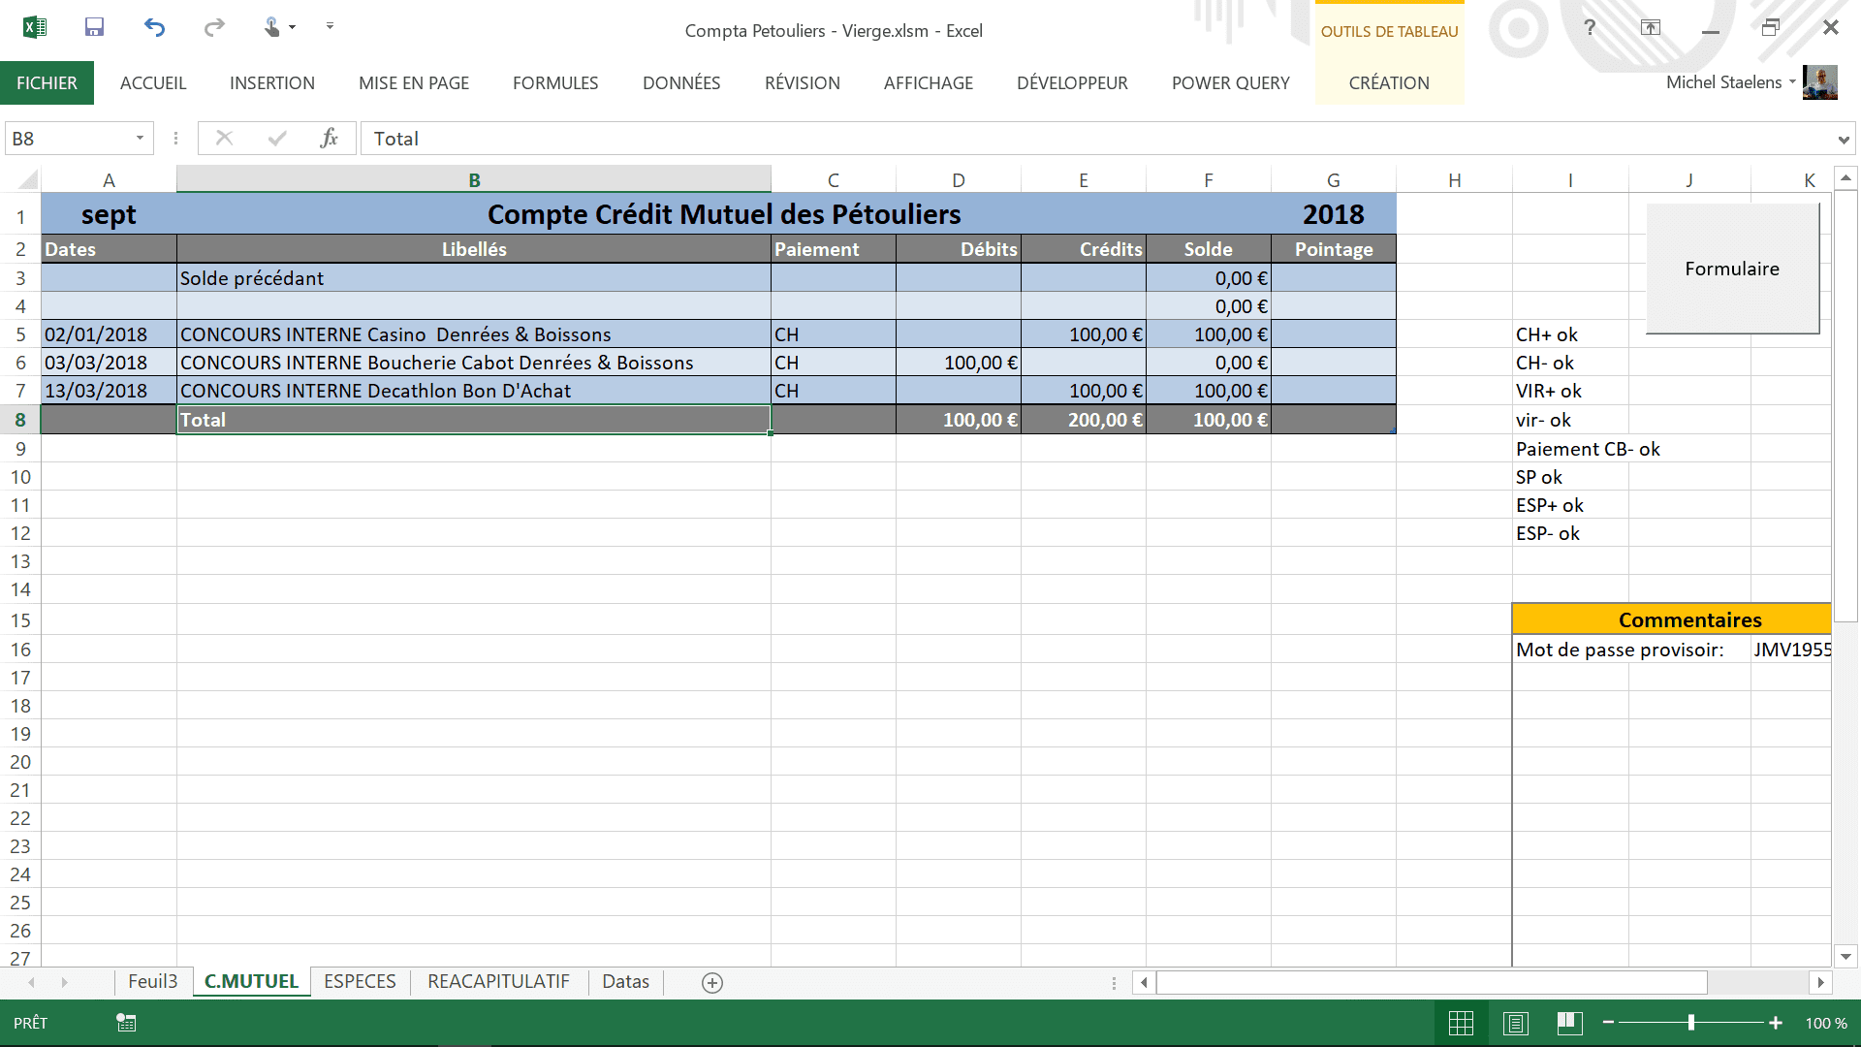Open the Name Box dropdown arrow
Viewport: 1861px width, 1047px height.
[140, 139]
